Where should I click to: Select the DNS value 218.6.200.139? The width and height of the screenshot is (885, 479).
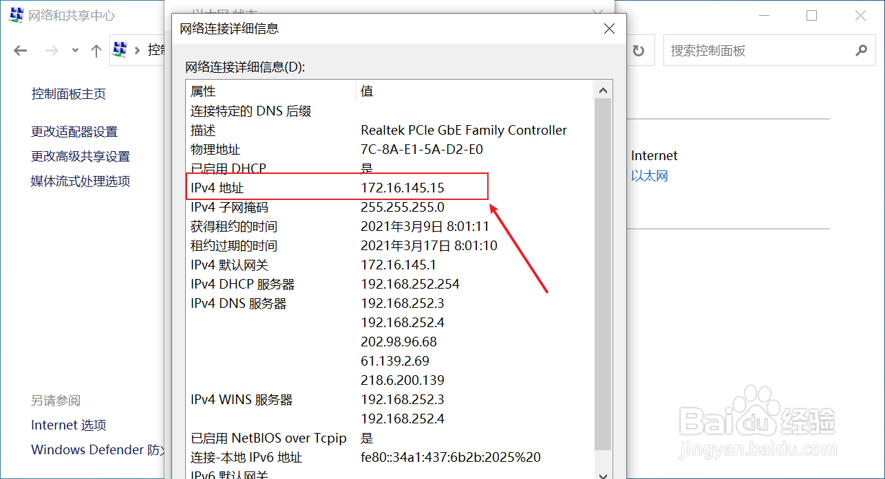click(x=403, y=380)
